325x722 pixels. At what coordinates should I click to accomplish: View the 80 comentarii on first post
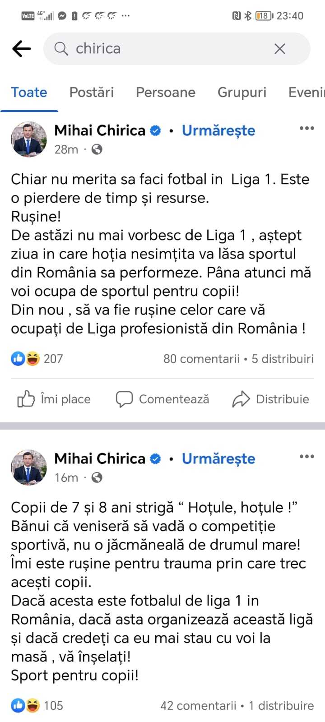click(201, 359)
